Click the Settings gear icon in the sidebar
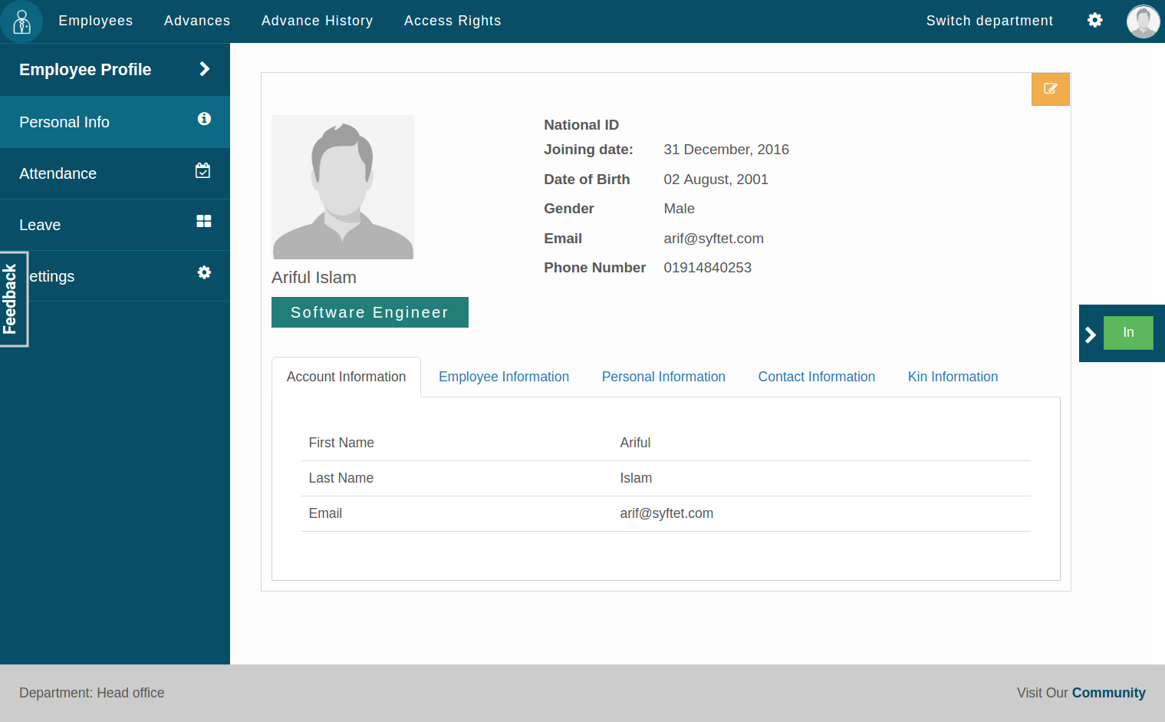Image resolution: width=1165 pixels, height=722 pixels. [203, 272]
